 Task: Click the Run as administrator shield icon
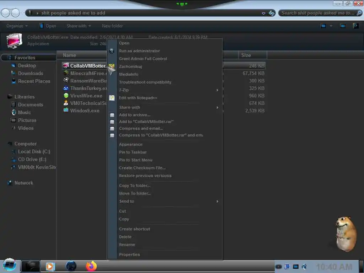112,51
